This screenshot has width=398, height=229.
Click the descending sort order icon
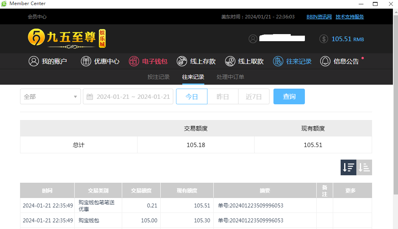(x=348, y=167)
